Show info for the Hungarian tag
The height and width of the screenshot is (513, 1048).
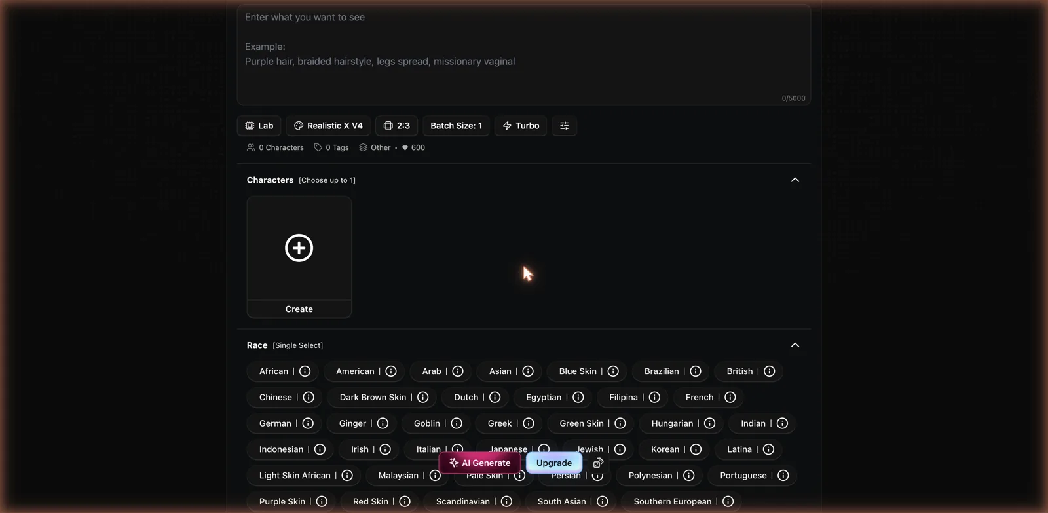pos(709,424)
